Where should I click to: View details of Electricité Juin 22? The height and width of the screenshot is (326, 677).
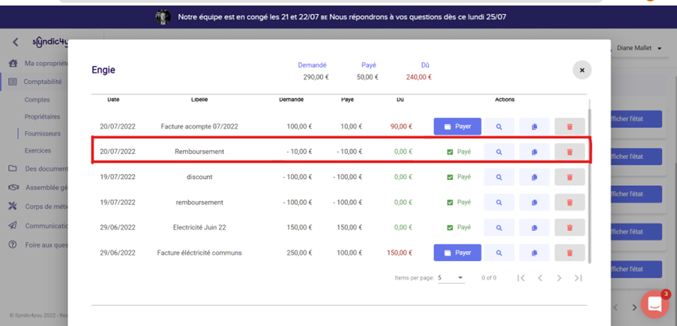tap(499, 227)
